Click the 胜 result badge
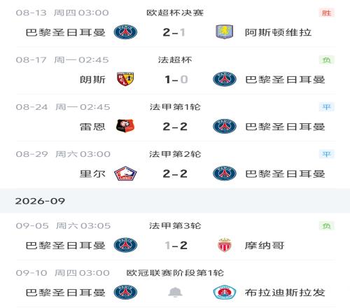The height and width of the screenshot is (308, 350). (x=326, y=13)
